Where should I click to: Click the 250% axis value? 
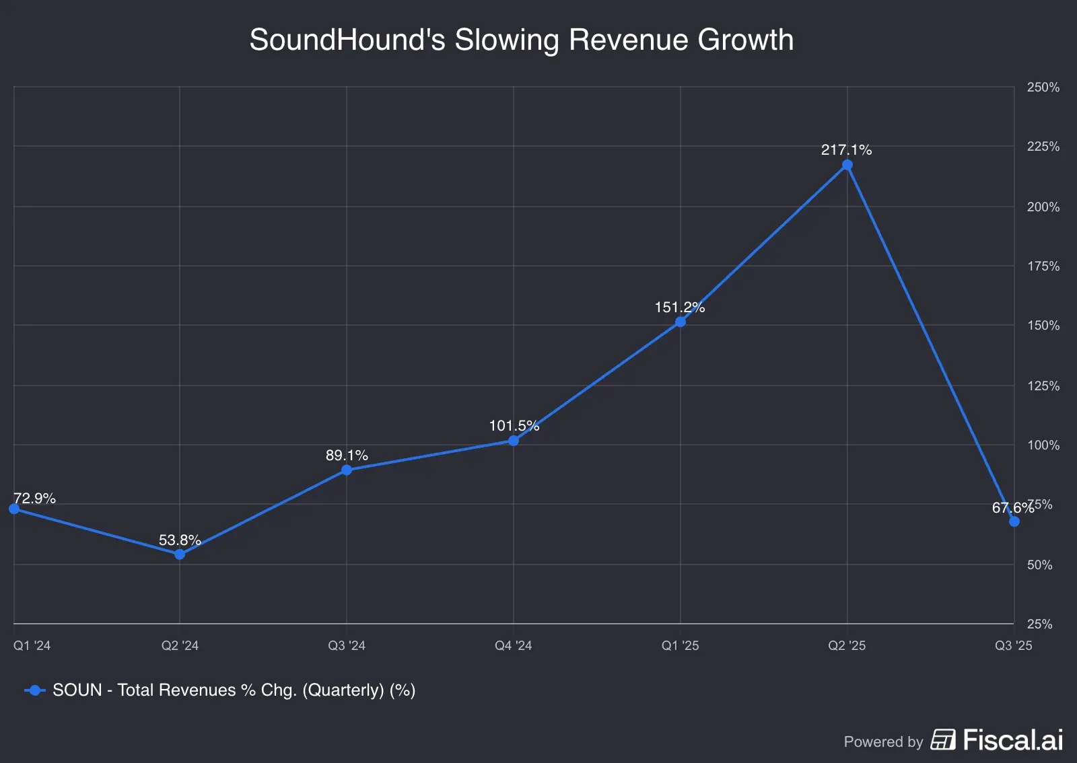(1043, 86)
